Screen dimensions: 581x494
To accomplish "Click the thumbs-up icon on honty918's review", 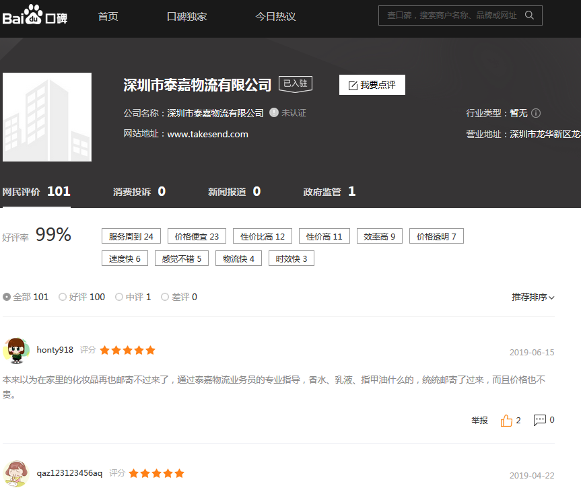I will click(x=506, y=421).
